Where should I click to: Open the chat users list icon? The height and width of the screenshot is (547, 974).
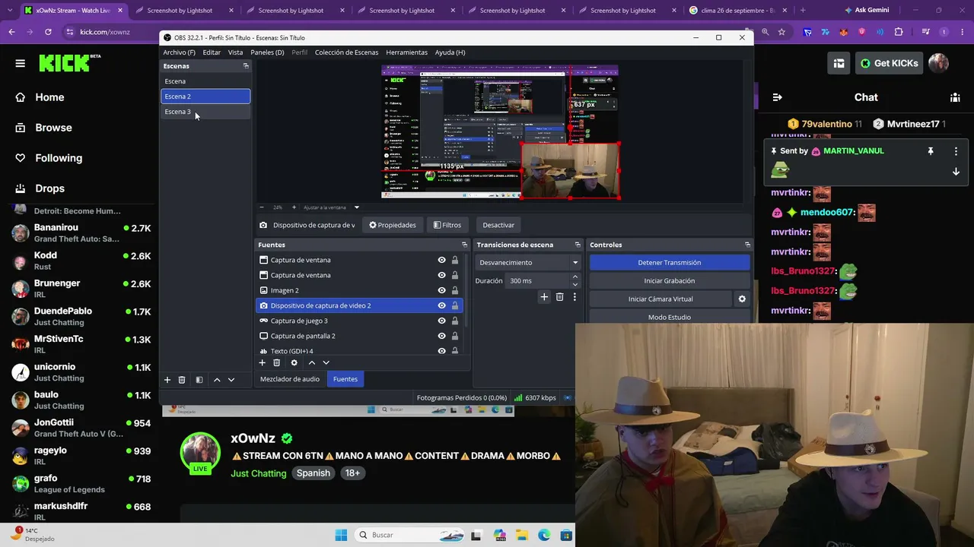(955, 97)
